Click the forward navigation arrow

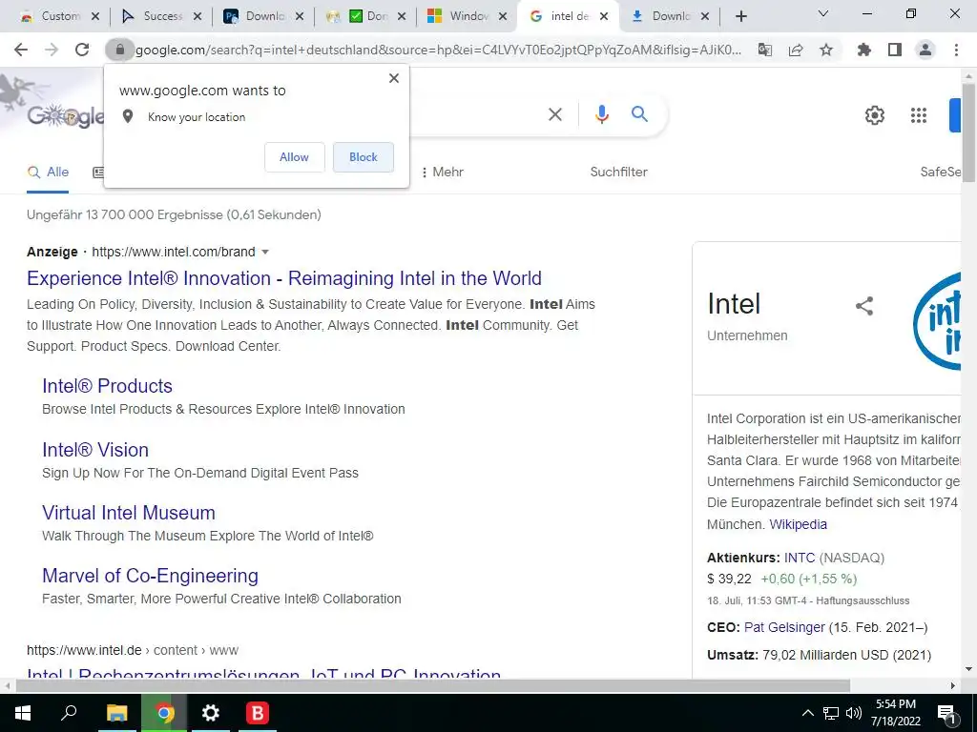pyautogui.click(x=52, y=50)
